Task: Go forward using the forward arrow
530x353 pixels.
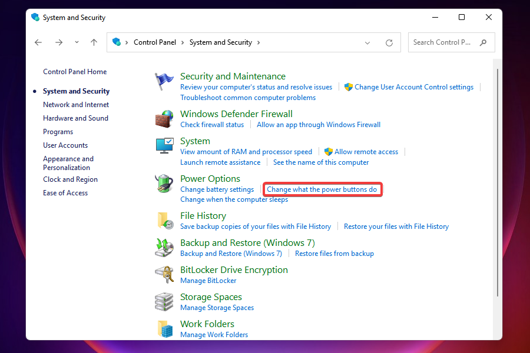Action: [59, 42]
